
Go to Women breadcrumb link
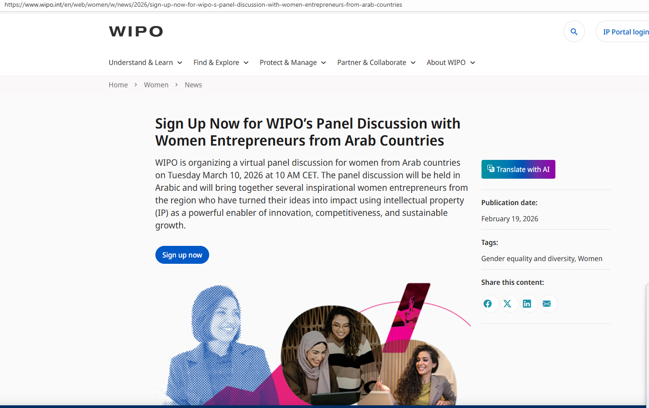point(156,85)
